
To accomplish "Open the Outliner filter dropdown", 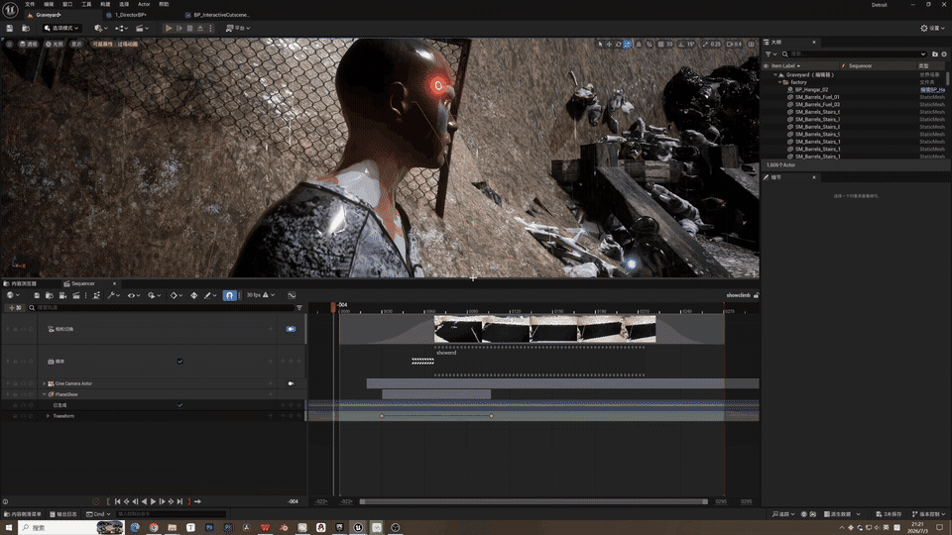I will pyautogui.click(x=771, y=53).
